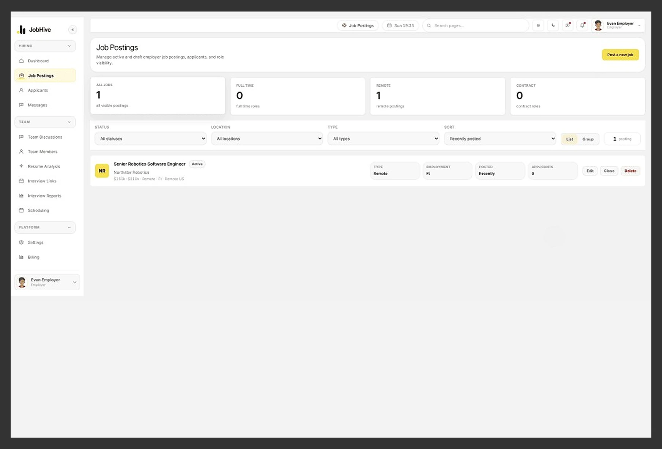This screenshot has width=662, height=449.
Task: Open messages via the top-bar chat icon
Action: 567,25
